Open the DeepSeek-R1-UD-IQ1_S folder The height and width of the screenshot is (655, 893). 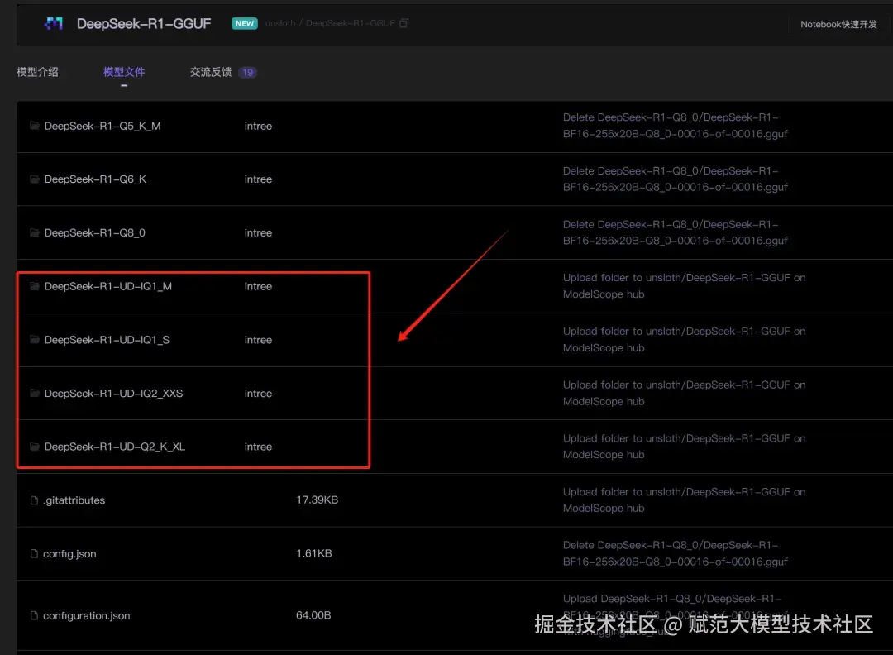[107, 340]
